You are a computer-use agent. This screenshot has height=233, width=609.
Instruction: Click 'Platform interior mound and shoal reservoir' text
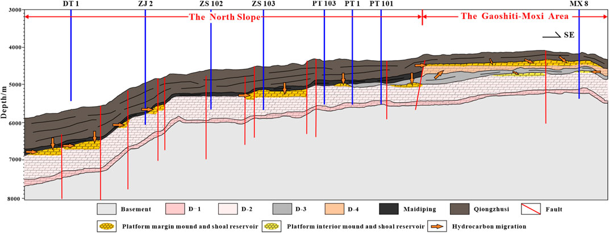tap(355, 226)
